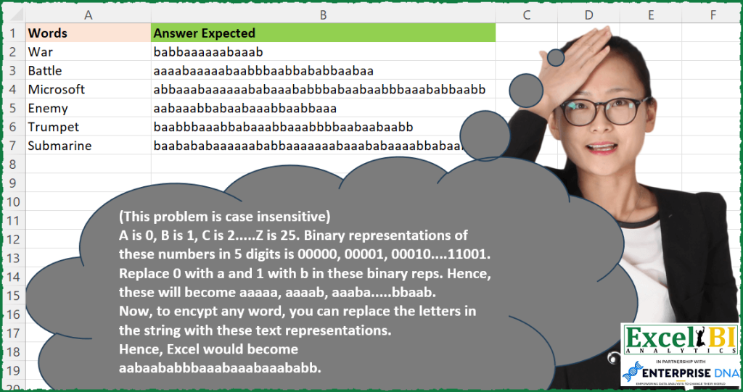
Task: Click the "Words" header cell
Action: click(x=88, y=33)
